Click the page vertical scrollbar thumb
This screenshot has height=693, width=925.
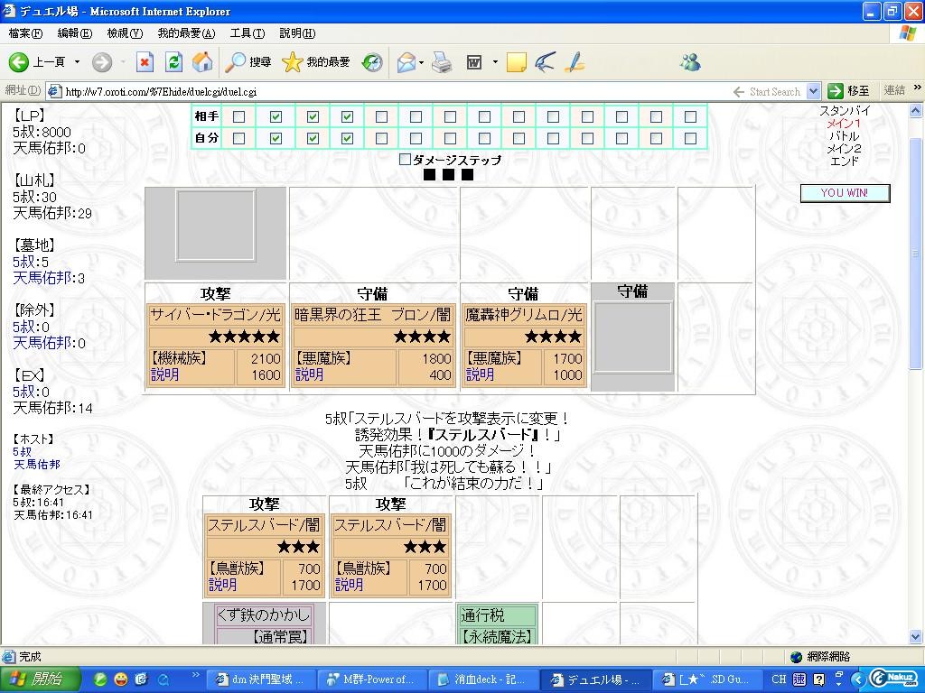point(915,254)
